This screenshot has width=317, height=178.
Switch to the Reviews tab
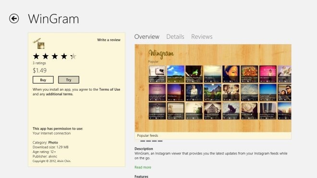[202, 36]
